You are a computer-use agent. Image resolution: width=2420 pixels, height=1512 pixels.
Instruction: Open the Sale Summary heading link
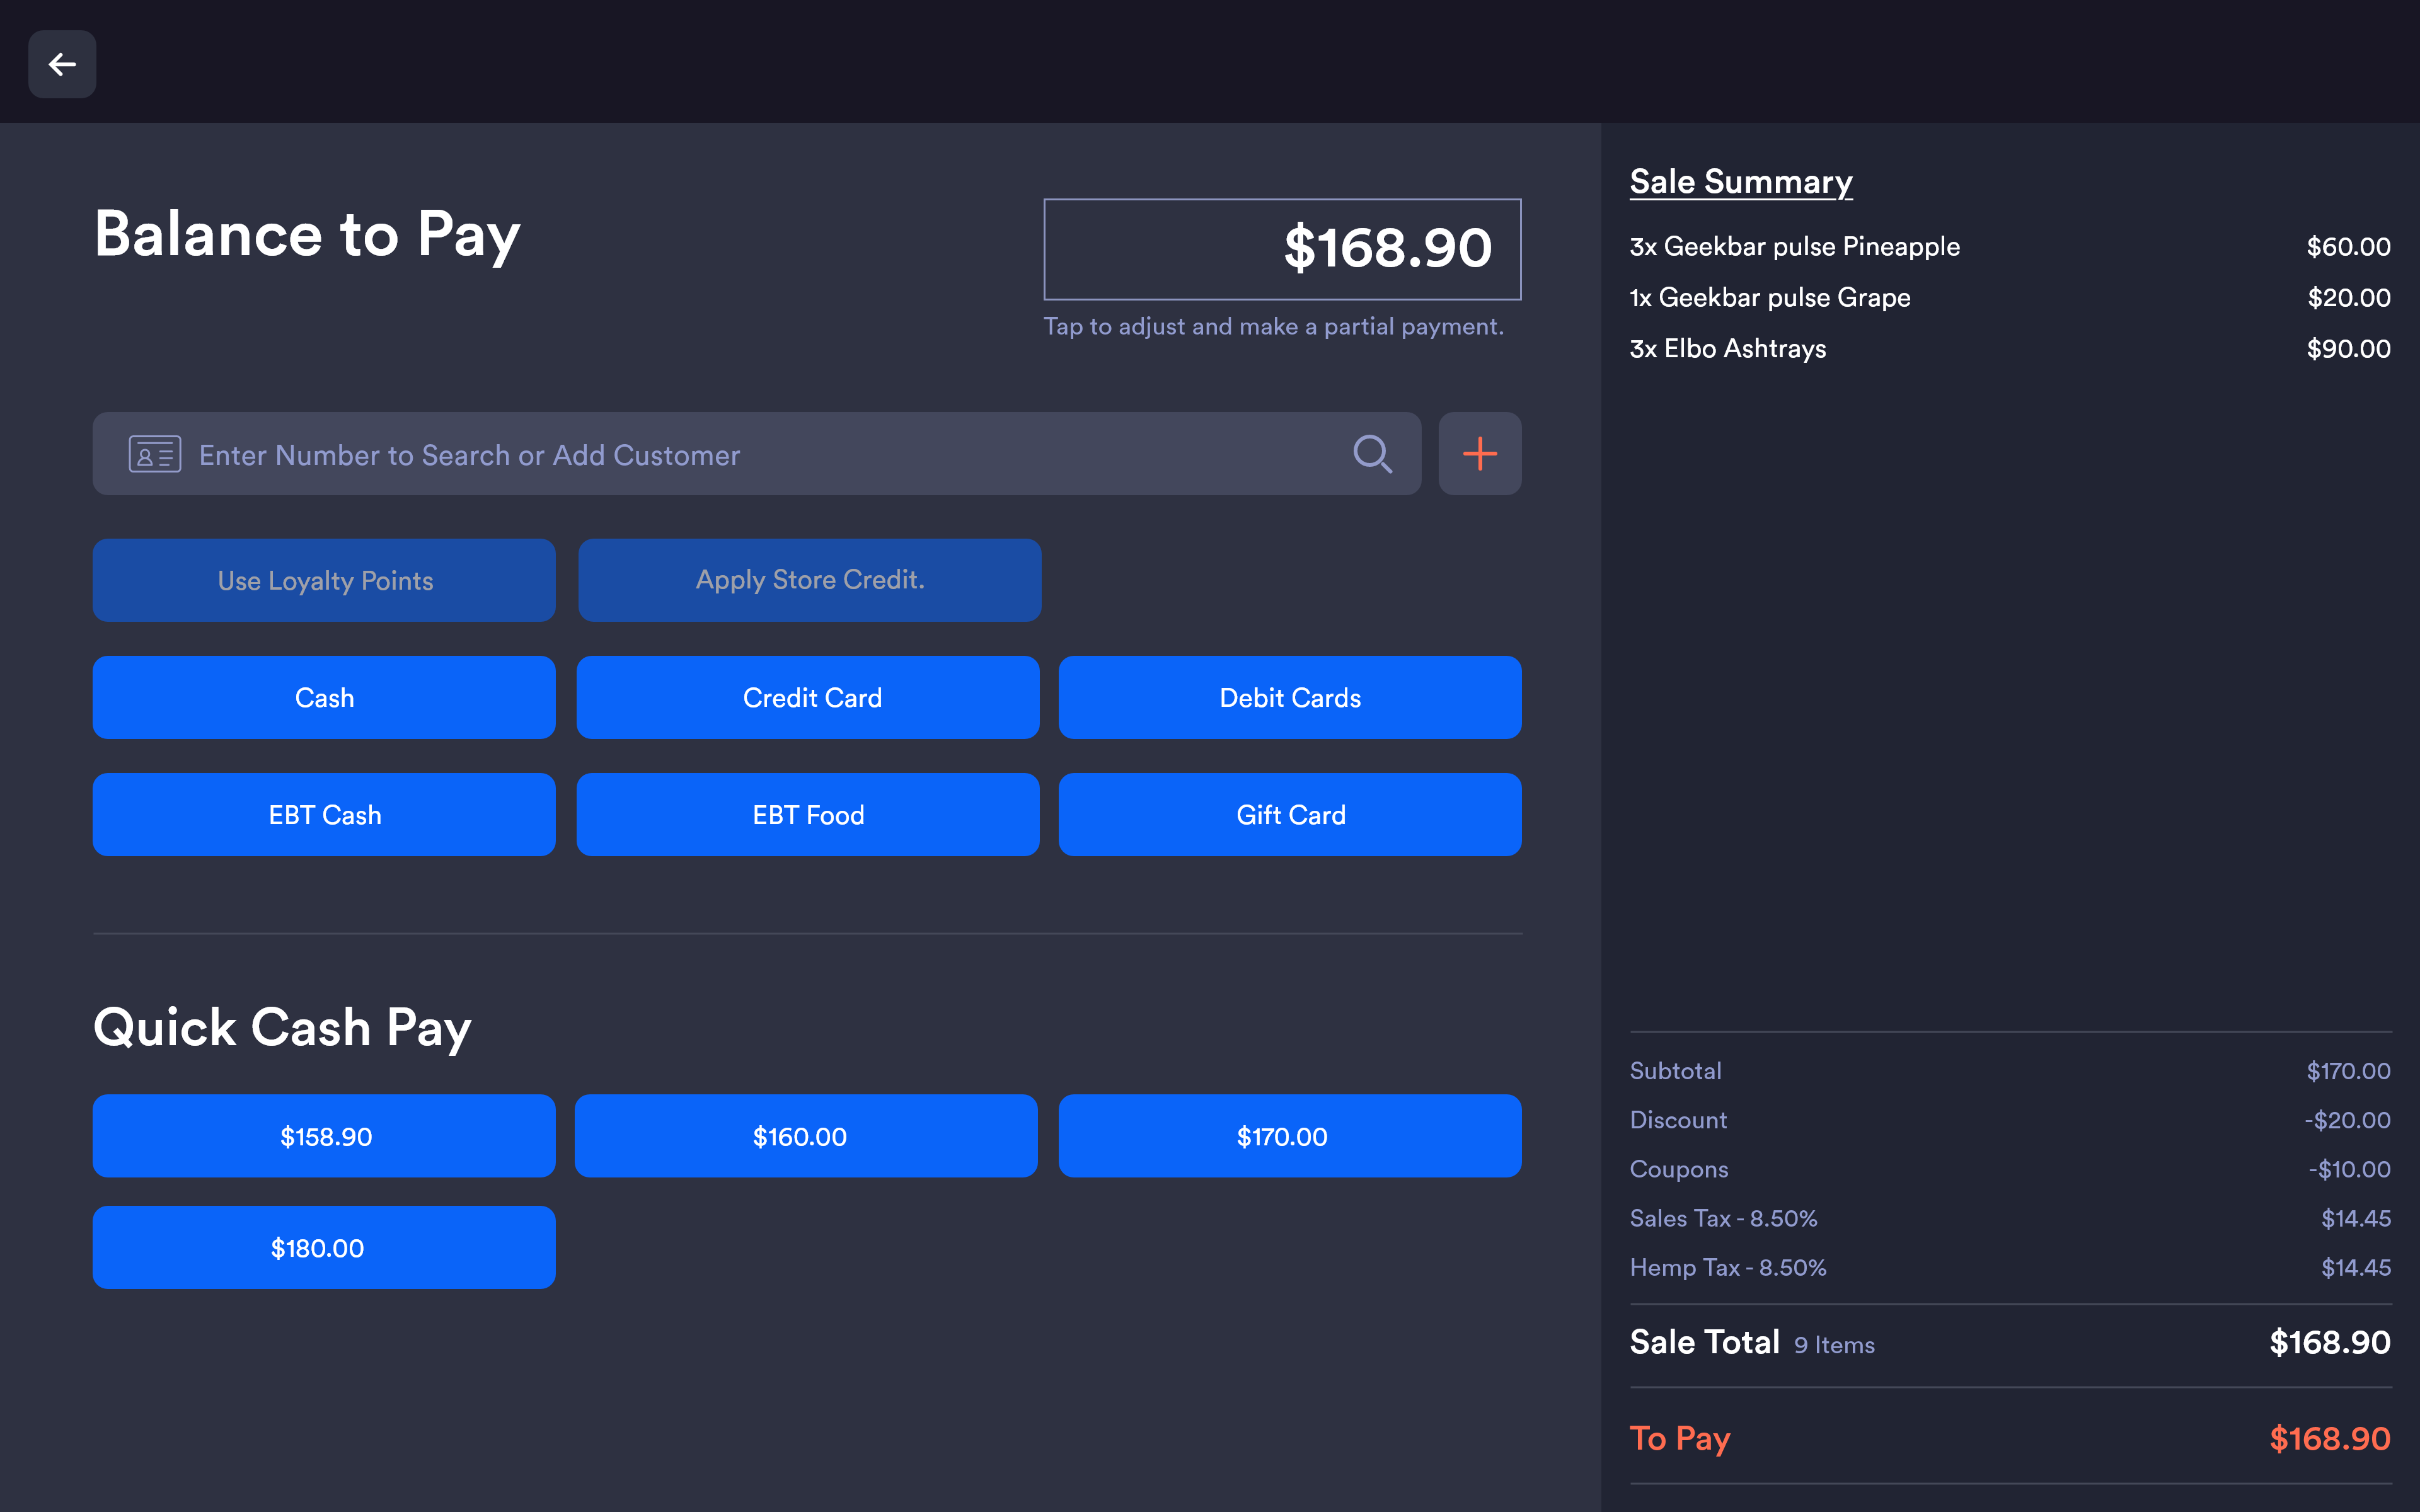tap(1740, 182)
